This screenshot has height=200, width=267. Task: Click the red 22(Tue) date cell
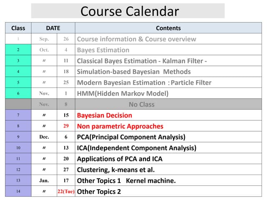[x=66, y=192]
